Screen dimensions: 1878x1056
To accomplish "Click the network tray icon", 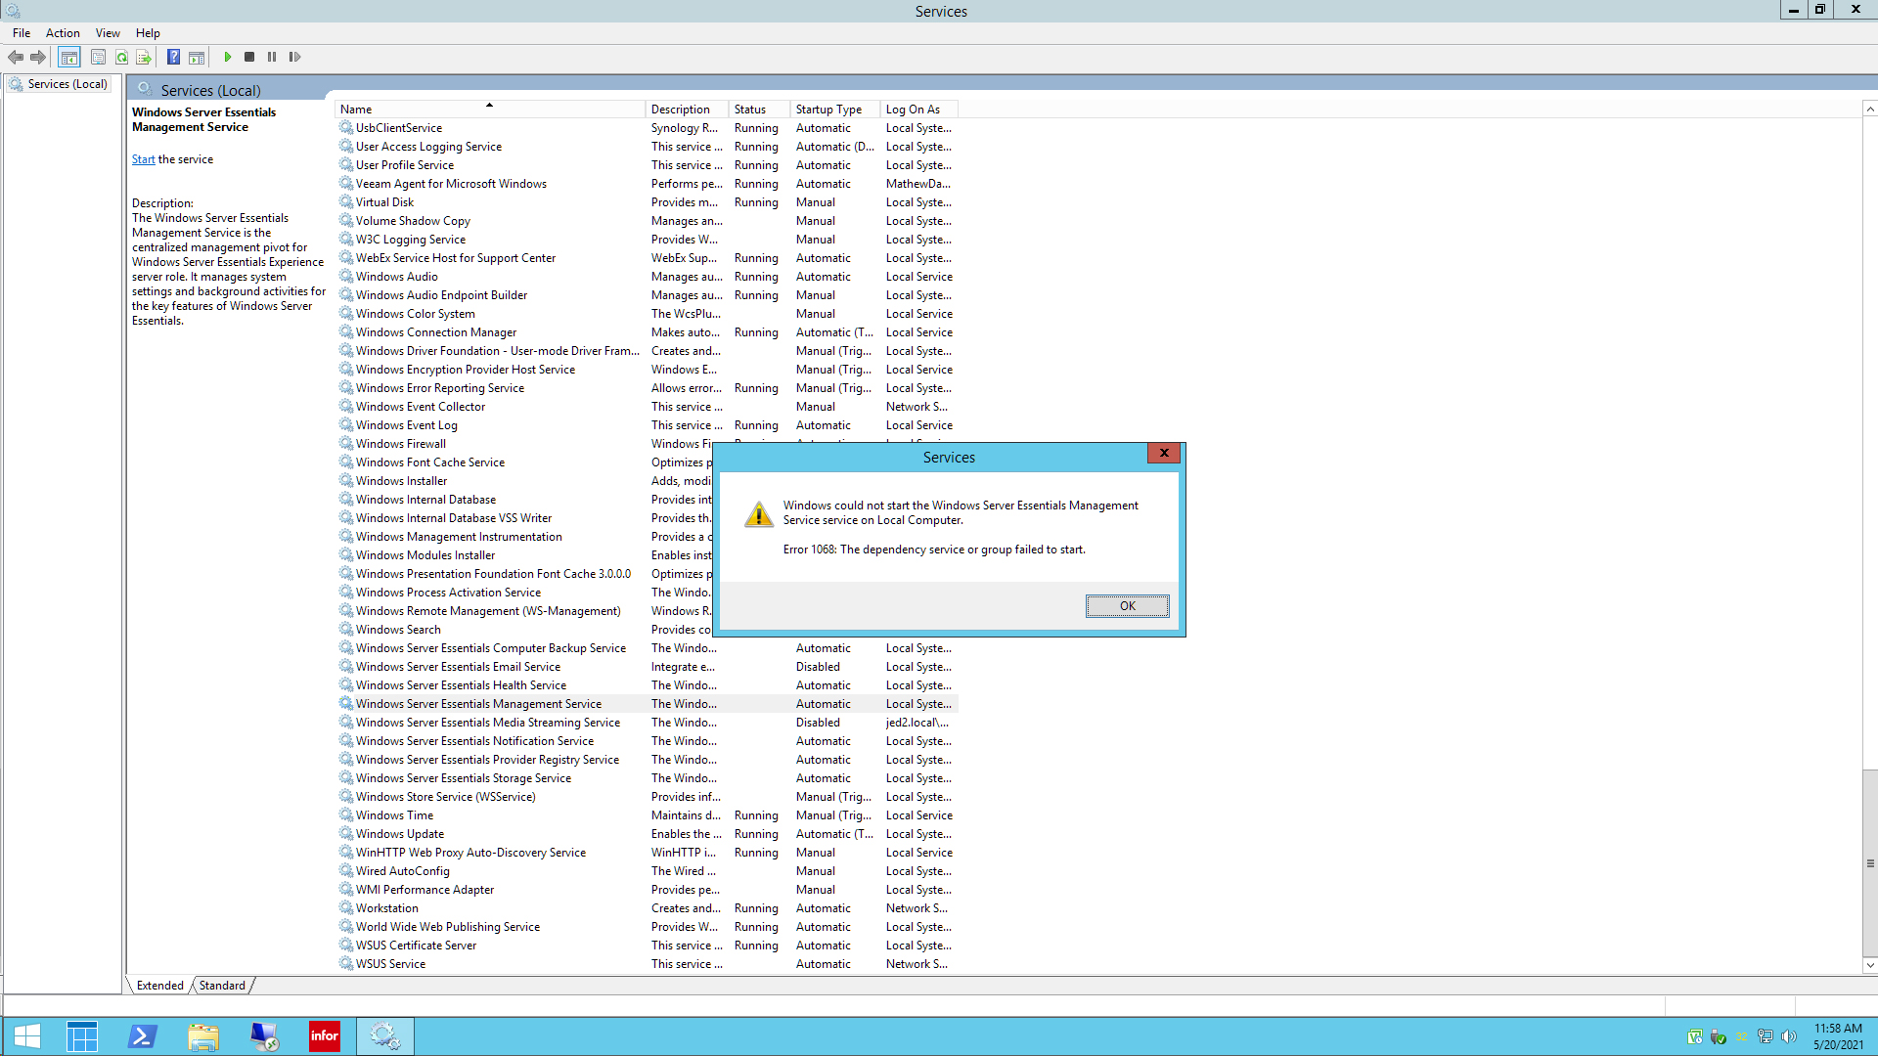I will (x=1766, y=1036).
